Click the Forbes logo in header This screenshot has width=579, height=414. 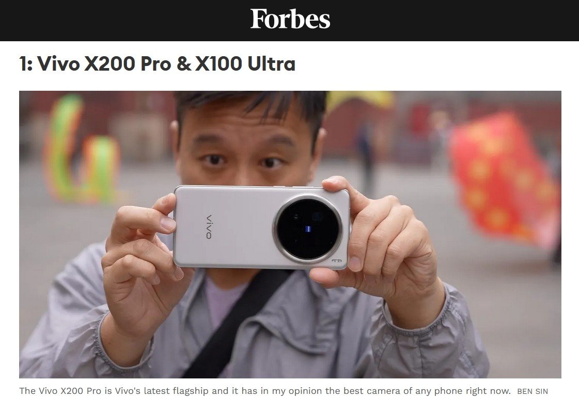pos(290,19)
